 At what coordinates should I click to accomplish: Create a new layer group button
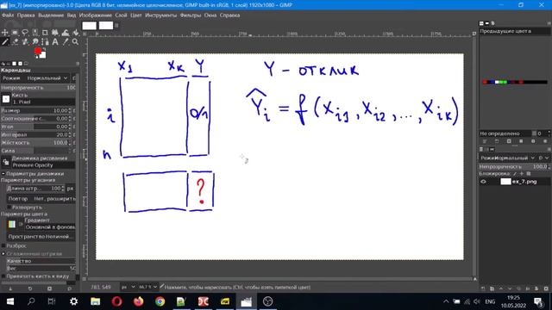click(492, 288)
